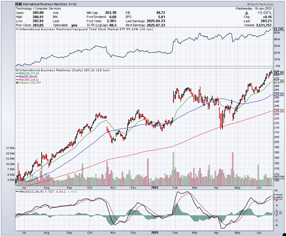Viewport: 286px width, 236px height.
Task: Click the '©StockCharts.com' attribution text
Action: tap(260, 4)
